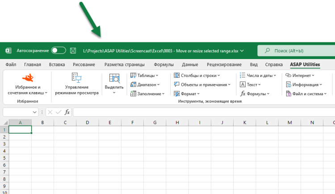Click the Формат icon
The width and height of the screenshot is (335, 194).
(177, 94)
